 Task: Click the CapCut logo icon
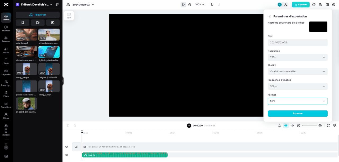[x=6, y=4]
